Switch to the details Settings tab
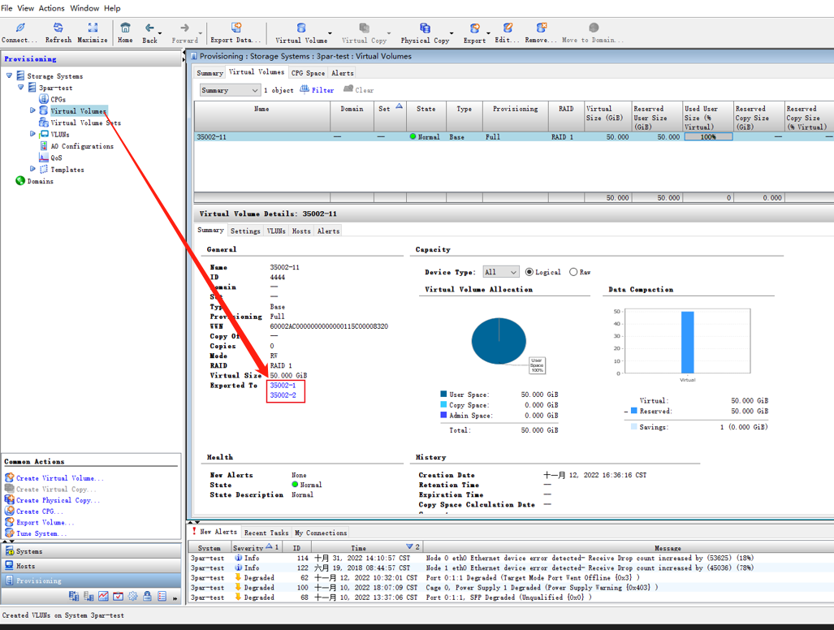Image resolution: width=834 pixels, height=630 pixels. coord(245,231)
